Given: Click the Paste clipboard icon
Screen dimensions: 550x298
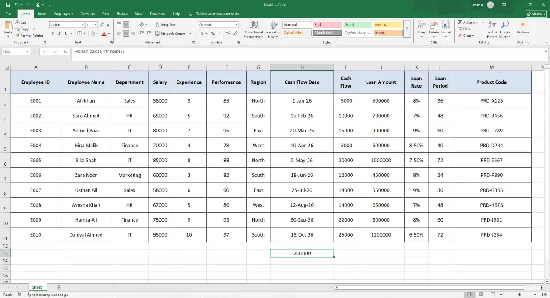Looking at the screenshot, I should point(8,26).
